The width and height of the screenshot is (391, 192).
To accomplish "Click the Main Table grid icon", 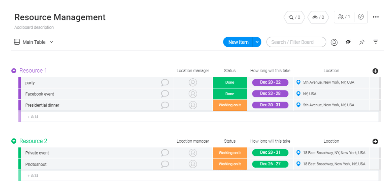I will (x=17, y=42).
